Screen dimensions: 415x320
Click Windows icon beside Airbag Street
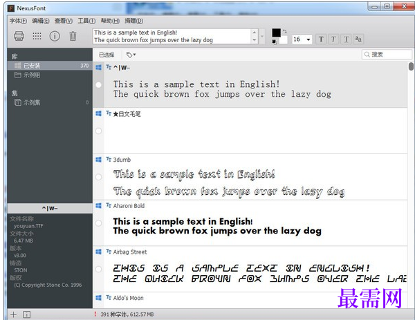pos(98,252)
